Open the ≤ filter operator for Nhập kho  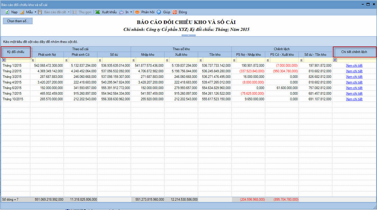tap(134, 60)
